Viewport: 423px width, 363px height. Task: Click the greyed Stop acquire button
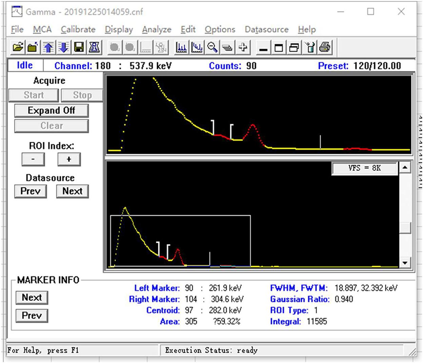82,95
